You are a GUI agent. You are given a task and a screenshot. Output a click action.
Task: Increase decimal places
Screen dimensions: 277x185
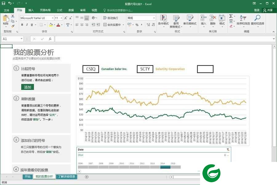click(x=148, y=25)
